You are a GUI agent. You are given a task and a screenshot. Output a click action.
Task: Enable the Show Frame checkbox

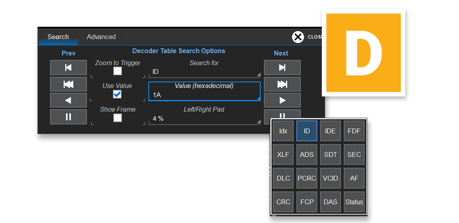coord(117,118)
